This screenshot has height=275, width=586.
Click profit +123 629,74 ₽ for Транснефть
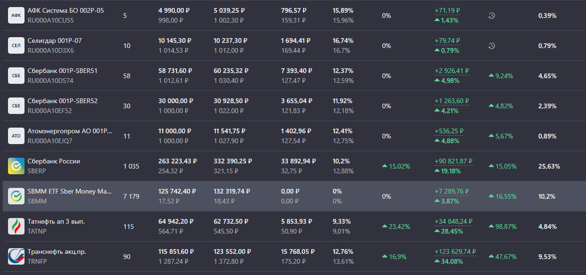(455, 252)
